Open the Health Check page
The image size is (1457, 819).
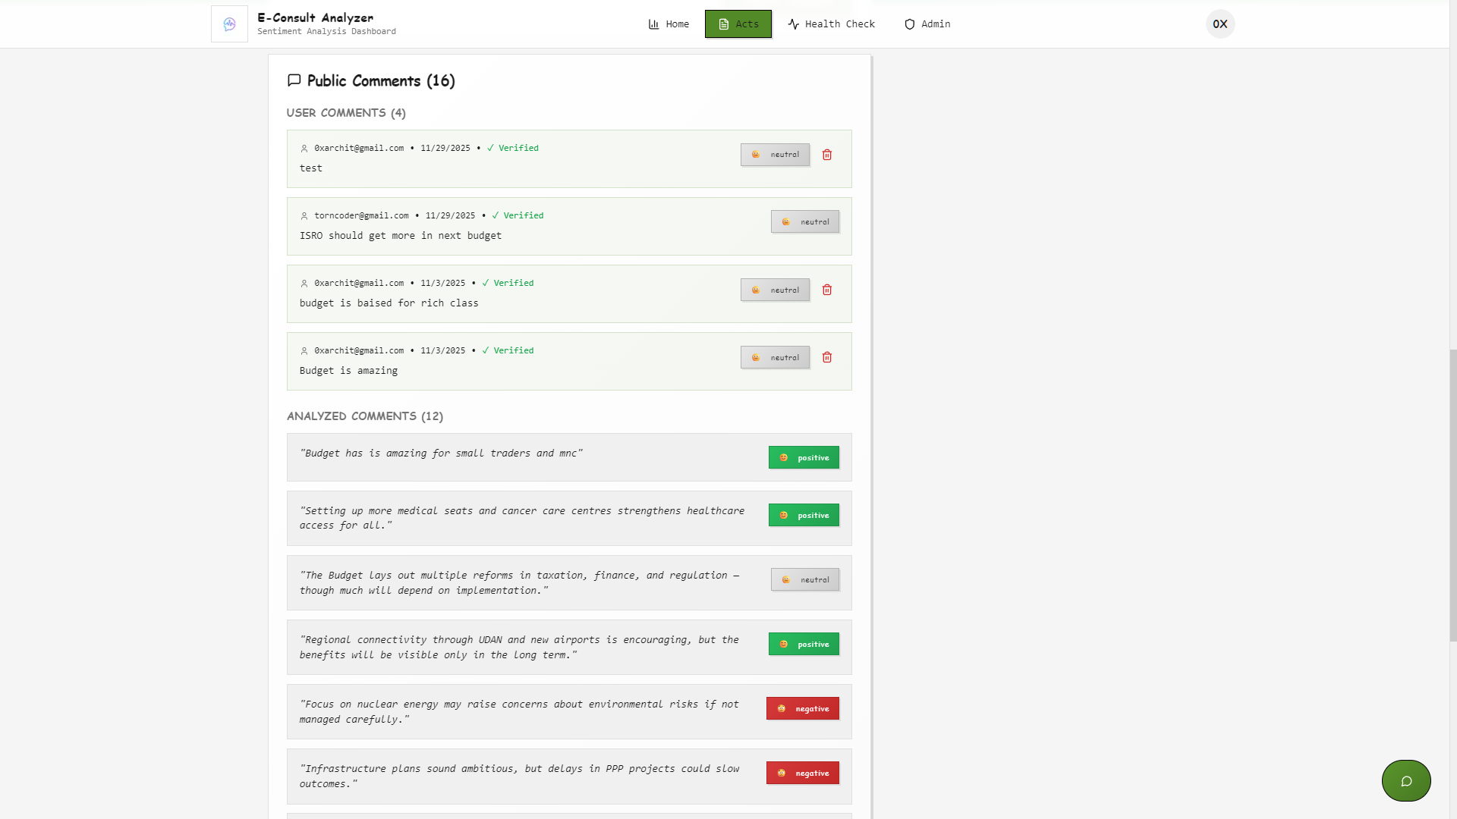pos(831,24)
